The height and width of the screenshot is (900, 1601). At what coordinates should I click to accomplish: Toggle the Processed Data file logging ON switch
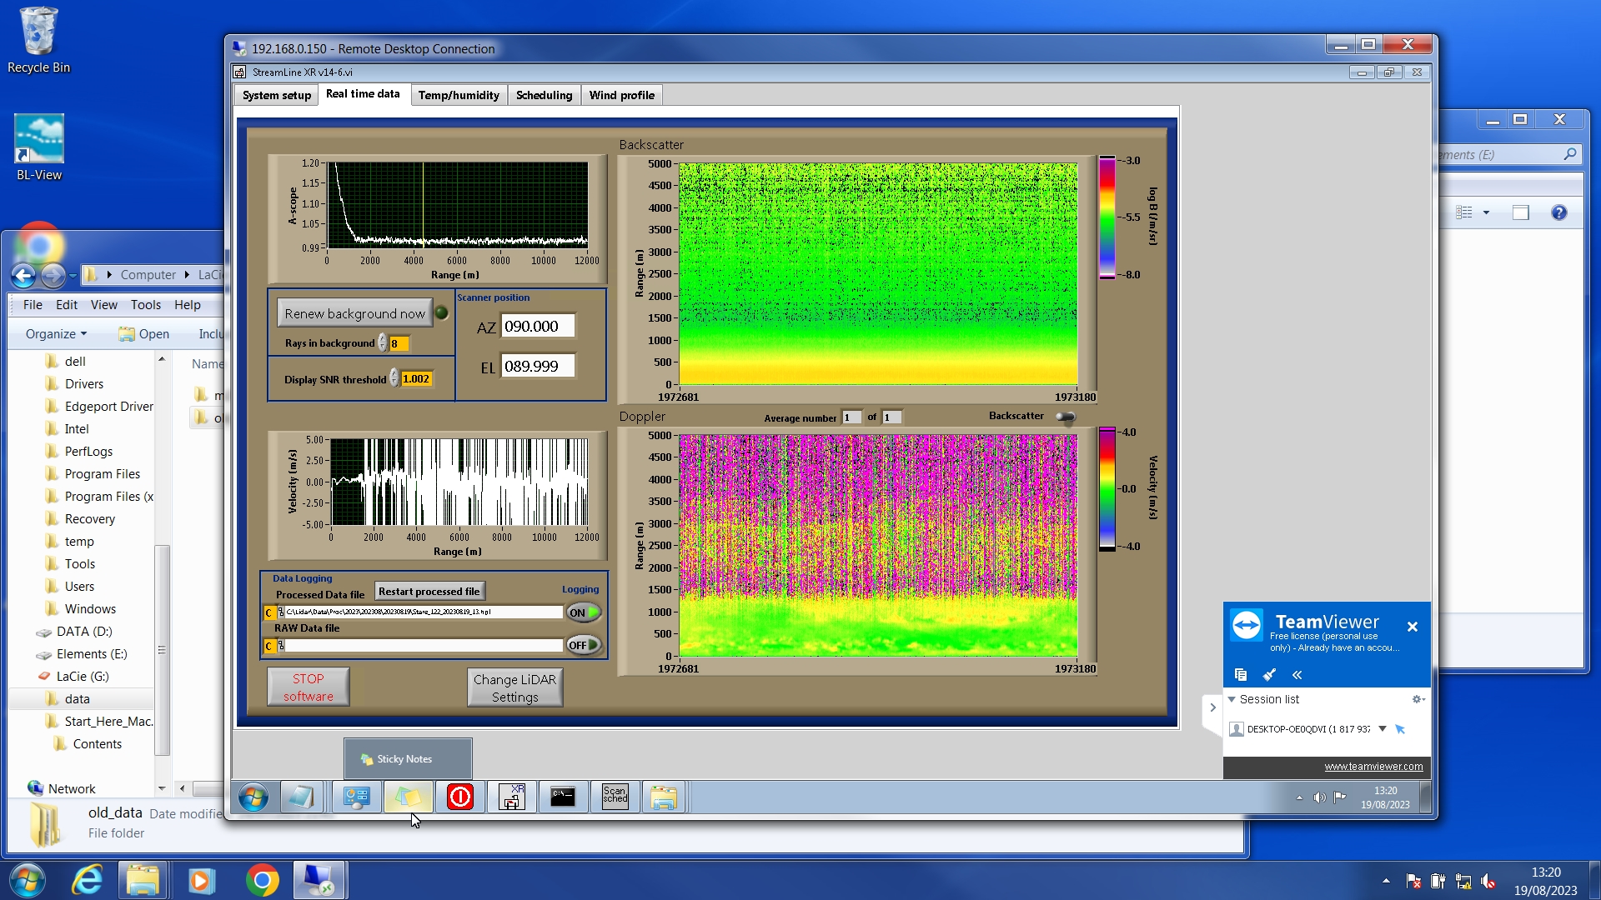coord(584,612)
